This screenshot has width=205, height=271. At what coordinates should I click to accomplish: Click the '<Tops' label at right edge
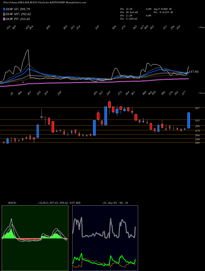click(201, 28)
